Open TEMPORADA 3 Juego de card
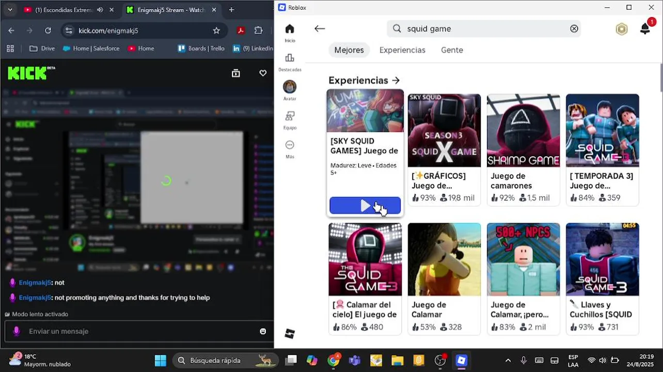The height and width of the screenshot is (372, 663). pyautogui.click(x=602, y=150)
